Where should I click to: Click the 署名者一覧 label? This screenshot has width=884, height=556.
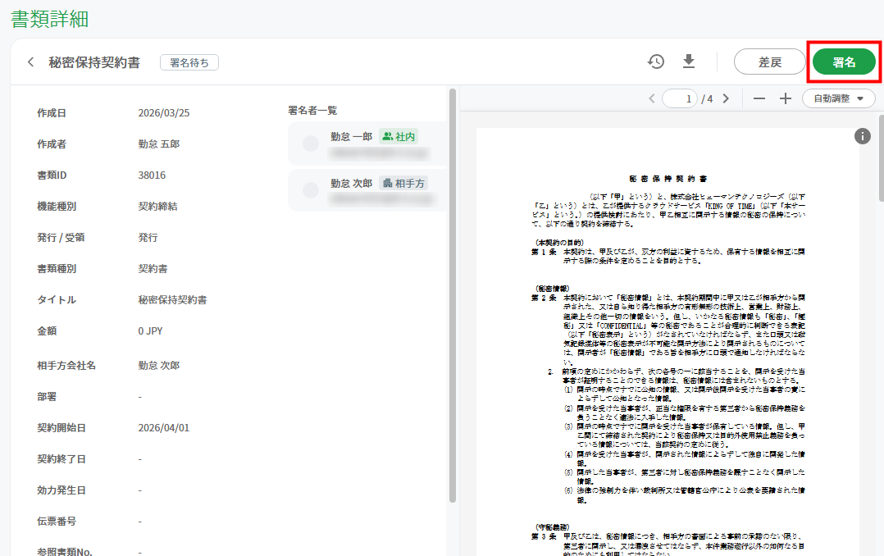pyautogui.click(x=312, y=111)
